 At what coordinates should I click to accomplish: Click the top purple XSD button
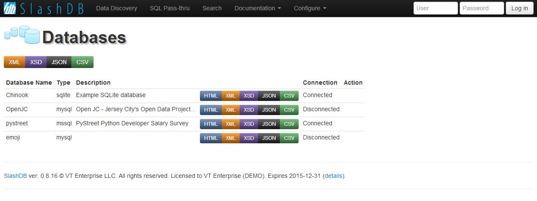36,62
